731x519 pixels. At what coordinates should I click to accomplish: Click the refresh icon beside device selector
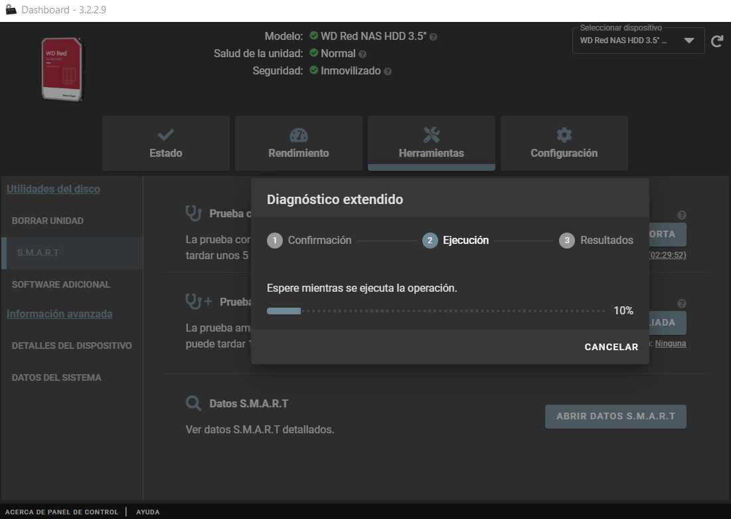[717, 42]
